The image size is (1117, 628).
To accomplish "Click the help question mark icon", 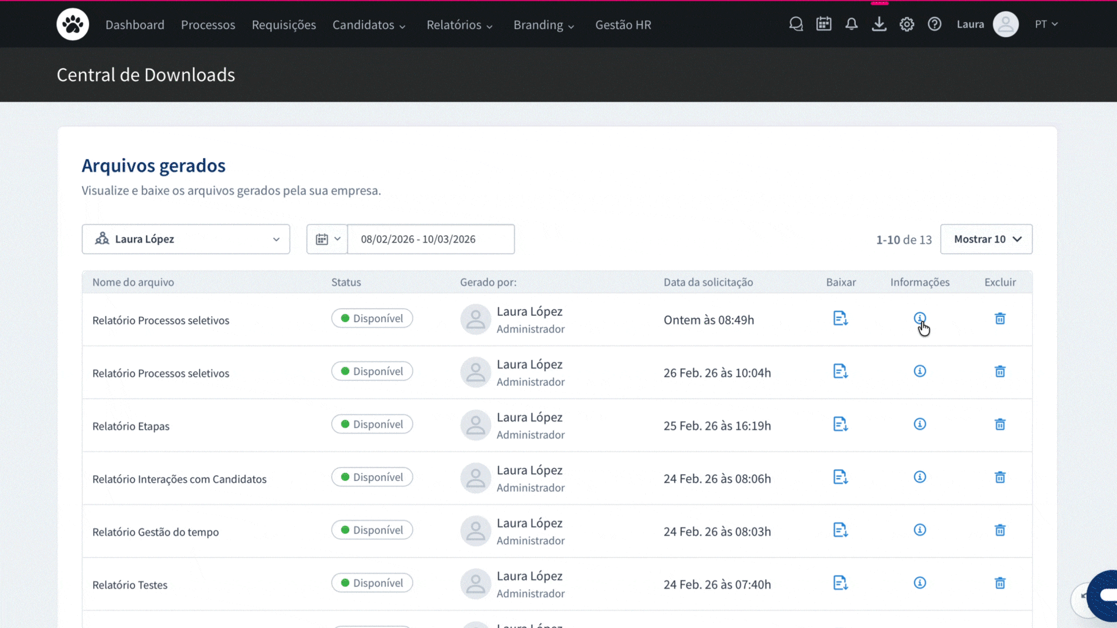I will point(934,24).
